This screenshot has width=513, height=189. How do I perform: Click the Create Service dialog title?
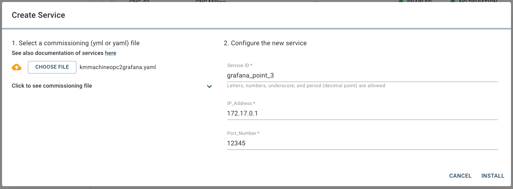tap(38, 15)
